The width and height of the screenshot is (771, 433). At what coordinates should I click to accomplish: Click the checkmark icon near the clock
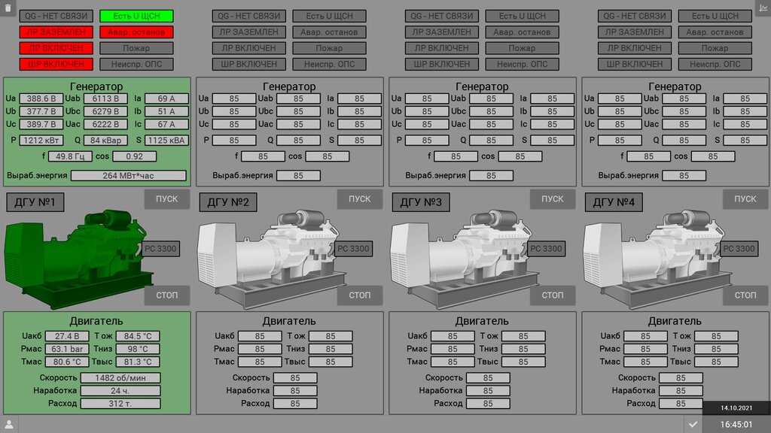tap(693, 424)
